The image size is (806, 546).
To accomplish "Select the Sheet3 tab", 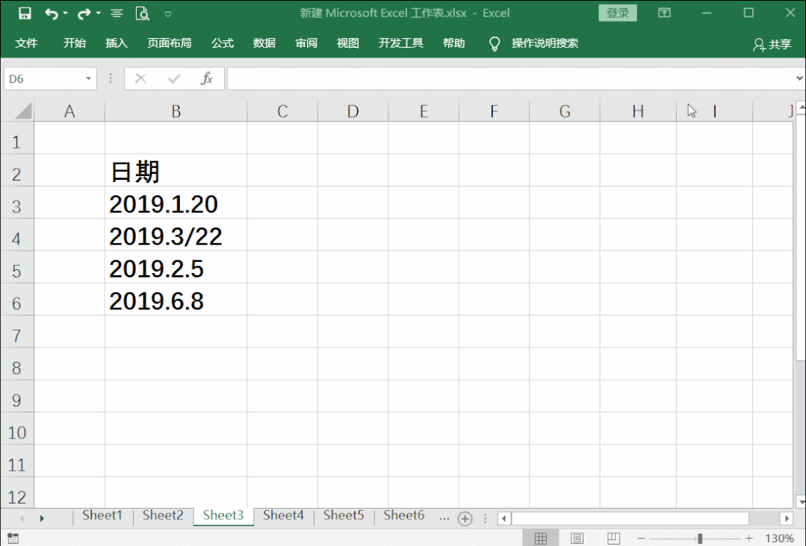I will (x=223, y=515).
